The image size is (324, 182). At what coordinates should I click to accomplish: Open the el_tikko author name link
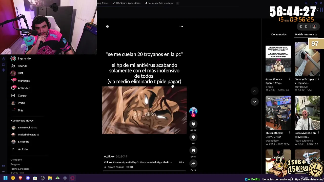click(109, 156)
